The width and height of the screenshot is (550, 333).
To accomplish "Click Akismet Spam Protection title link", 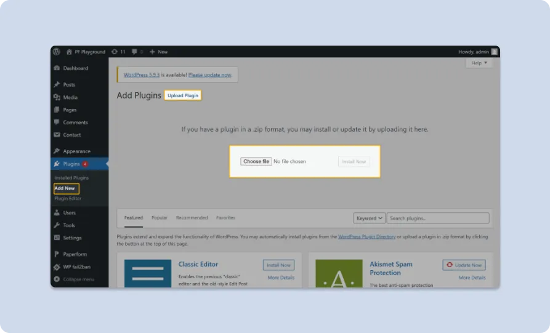I will pos(391,268).
